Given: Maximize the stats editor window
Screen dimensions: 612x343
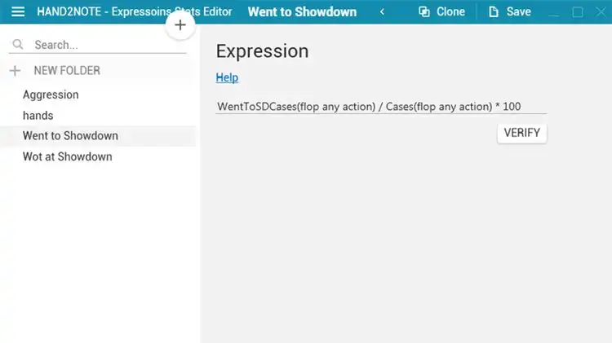Looking at the screenshot, I should pyautogui.click(x=578, y=12).
